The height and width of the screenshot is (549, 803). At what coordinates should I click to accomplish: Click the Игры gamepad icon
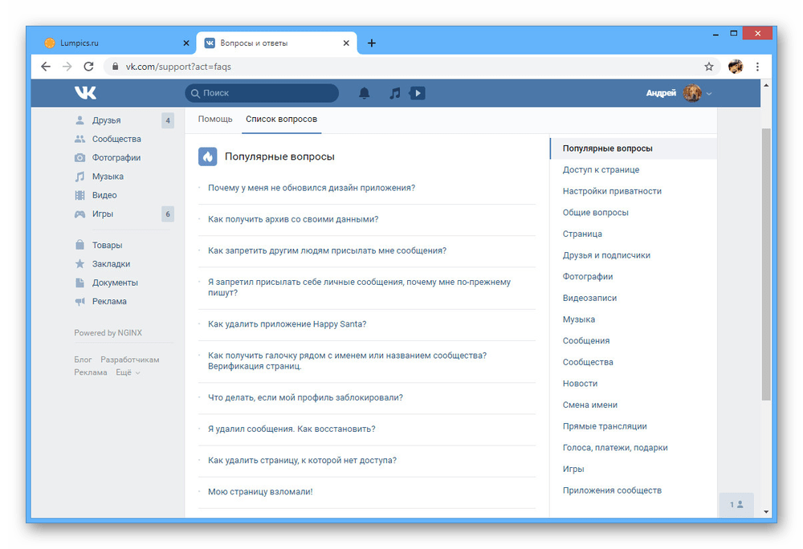point(79,213)
